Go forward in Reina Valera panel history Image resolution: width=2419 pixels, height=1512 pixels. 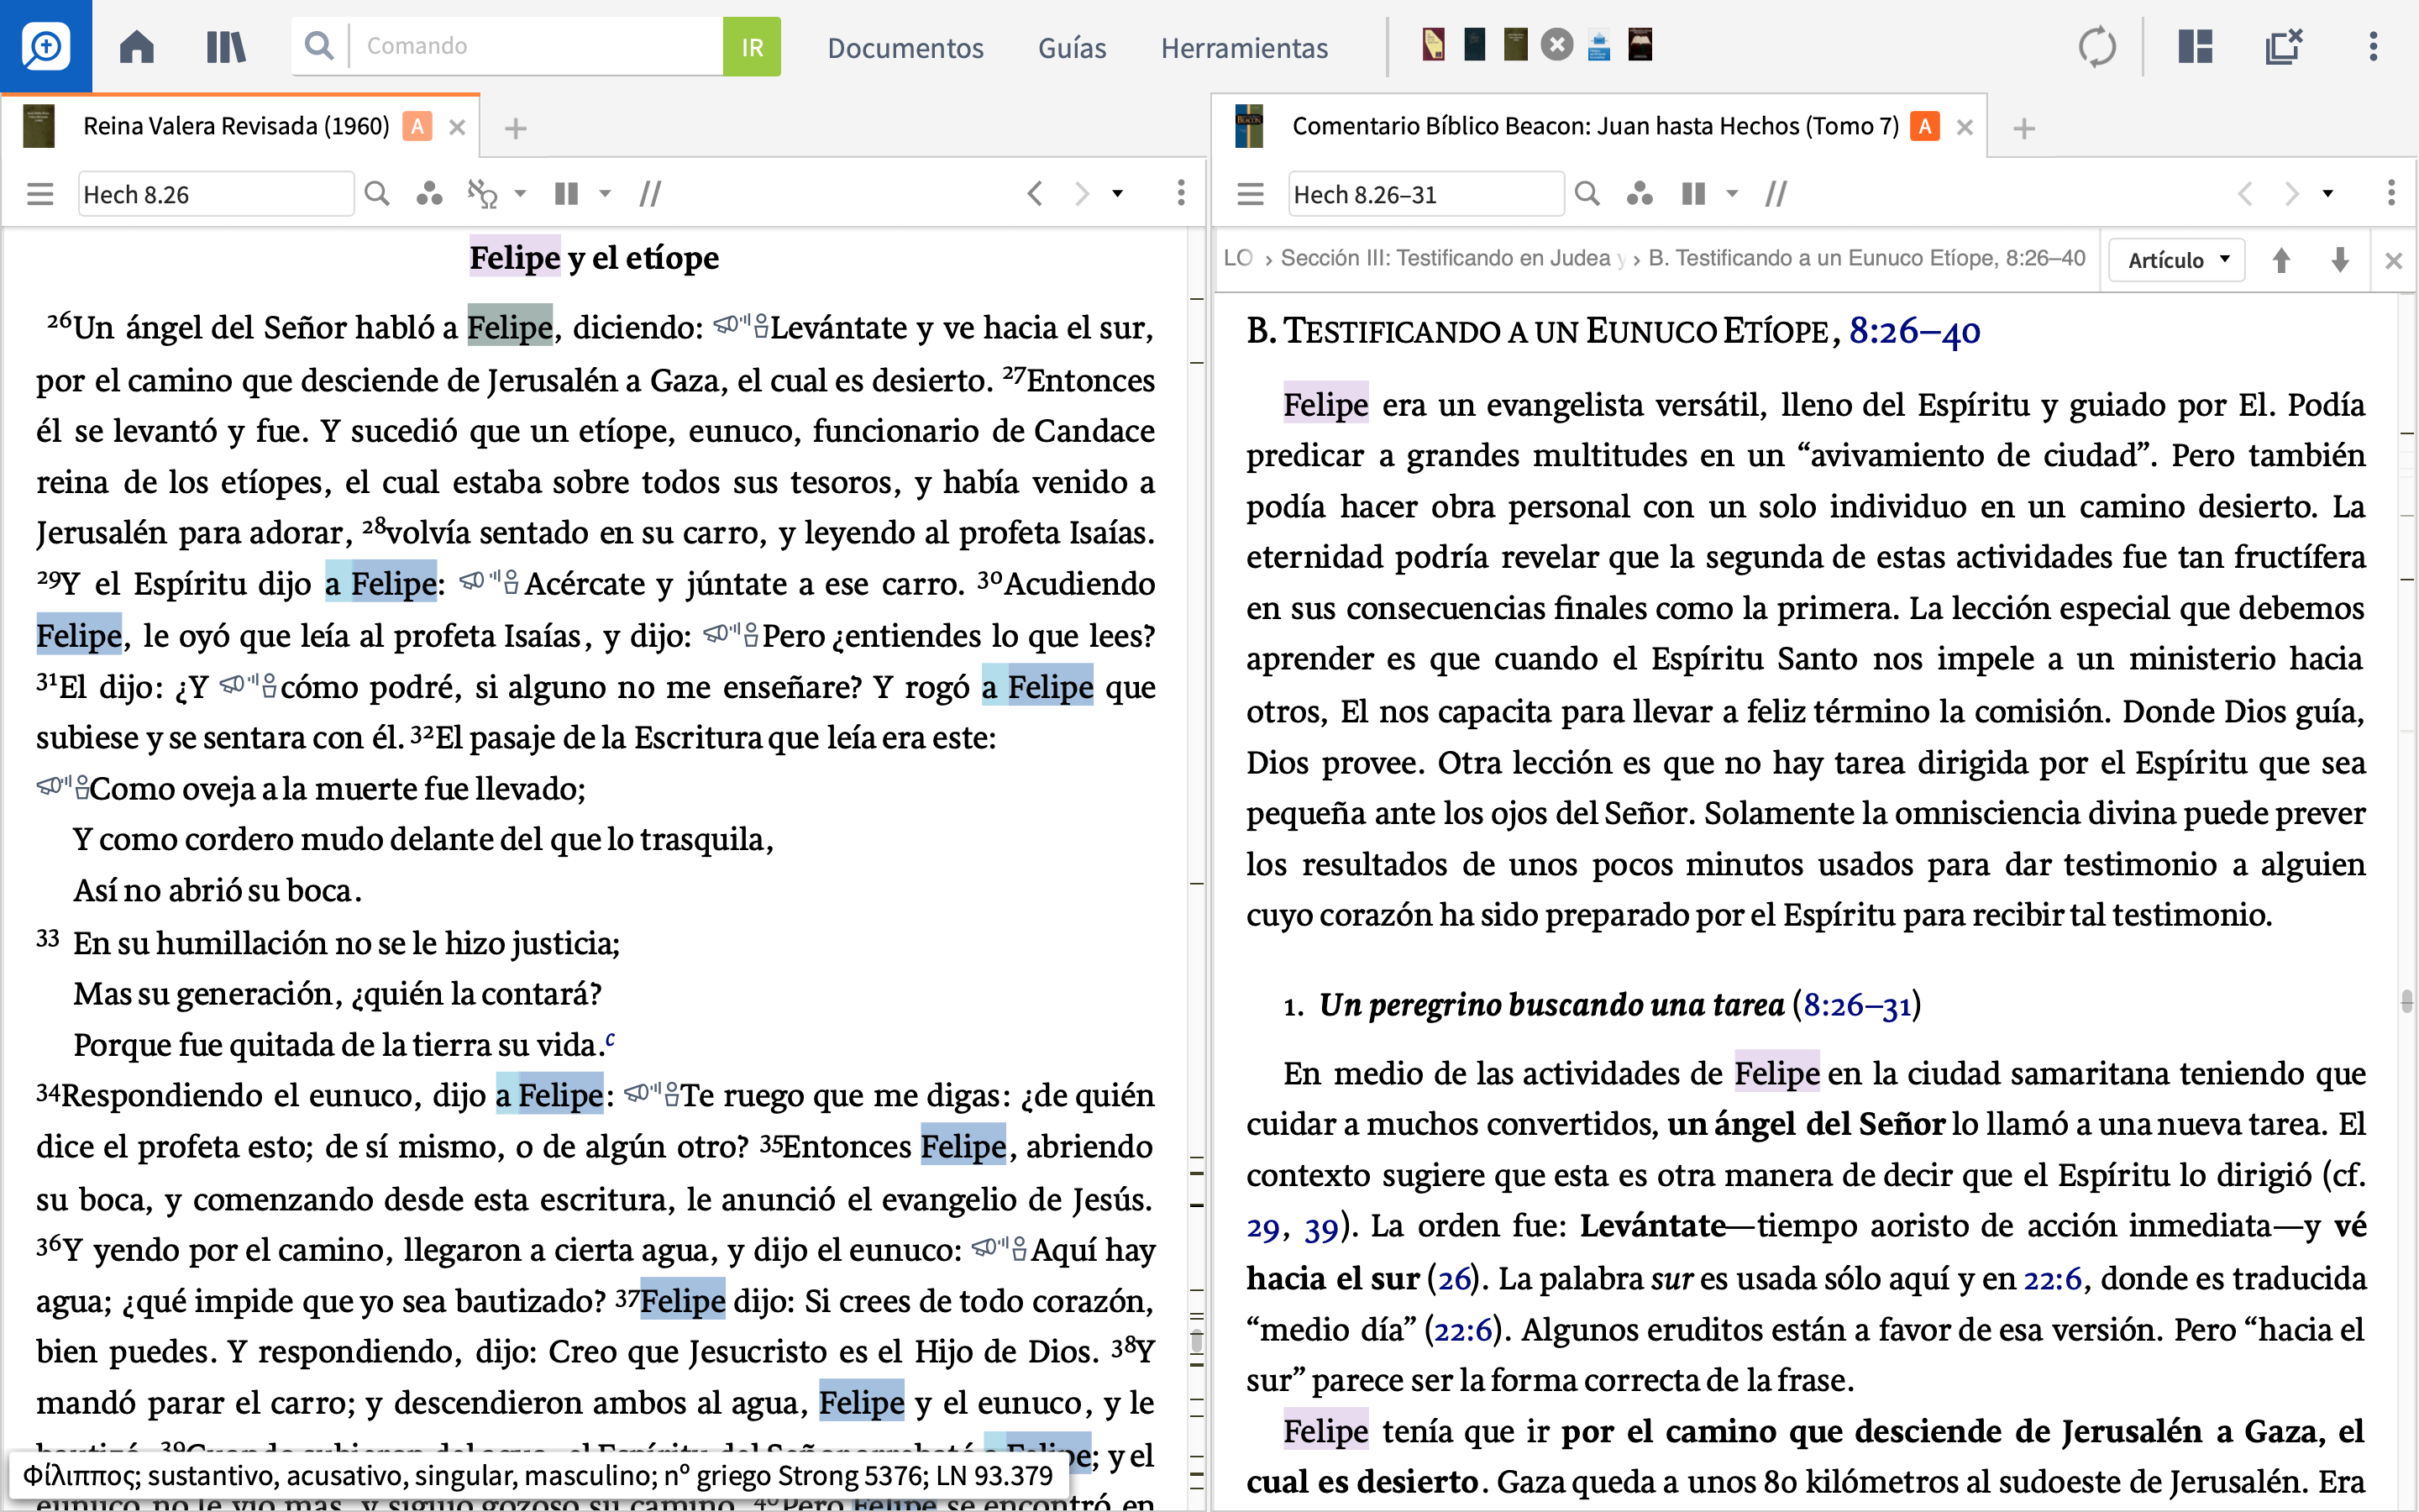point(1082,193)
